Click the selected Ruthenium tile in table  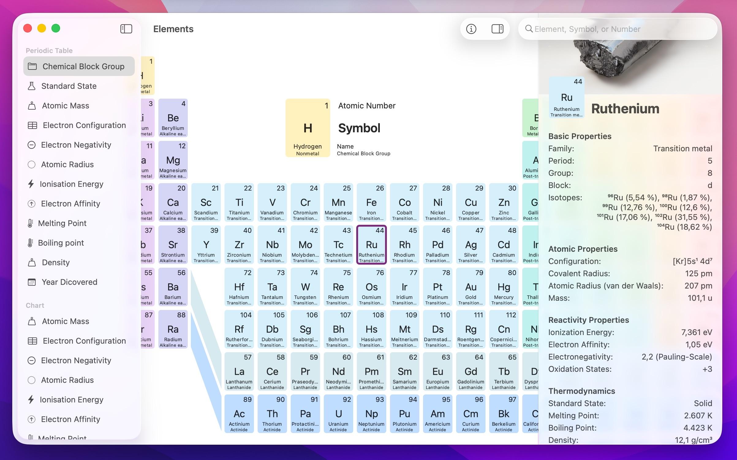(x=372, y=244)
